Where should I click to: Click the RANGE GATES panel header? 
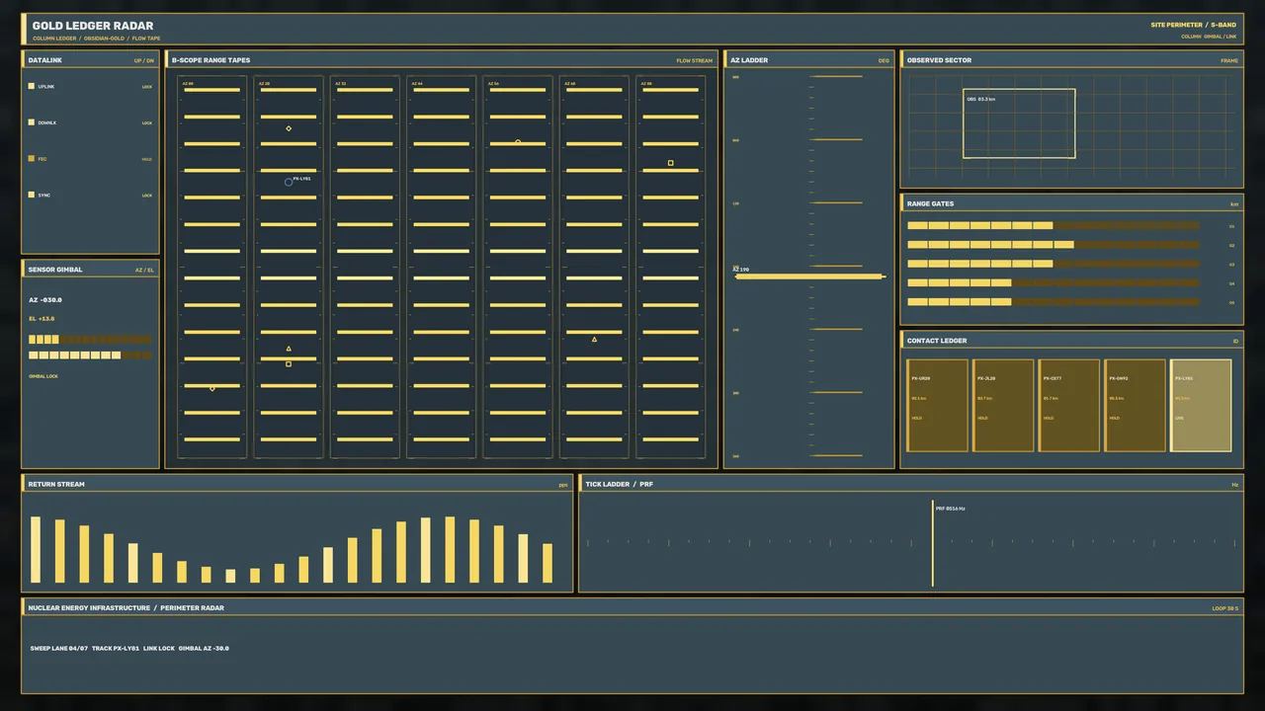tap(1071, 203)
